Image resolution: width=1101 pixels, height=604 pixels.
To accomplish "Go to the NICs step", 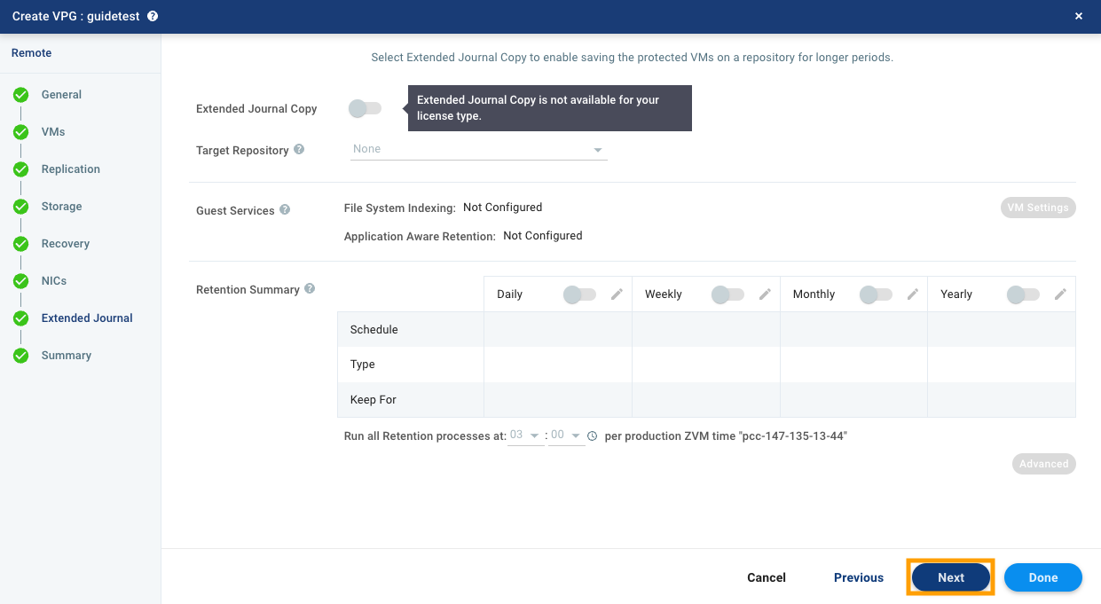I will (x=54, y=281).
